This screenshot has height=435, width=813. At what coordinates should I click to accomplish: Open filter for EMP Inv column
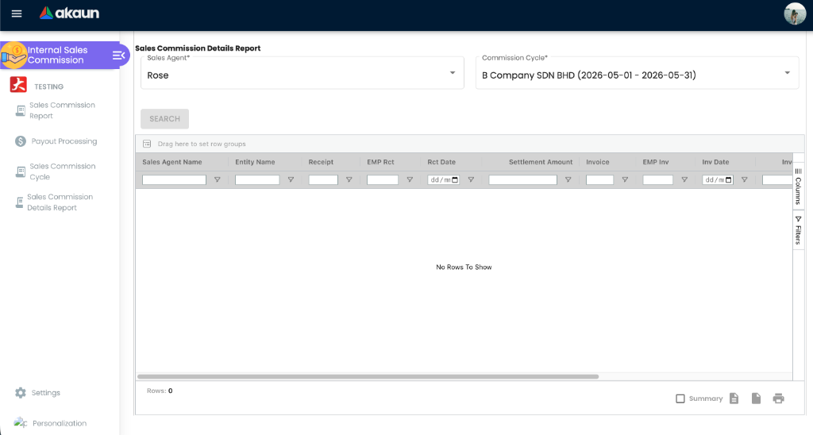(684, 180)
